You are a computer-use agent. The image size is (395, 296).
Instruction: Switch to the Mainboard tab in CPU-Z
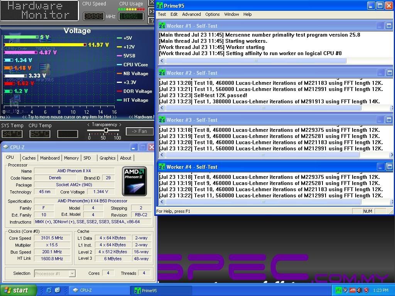tap(50, 158)
